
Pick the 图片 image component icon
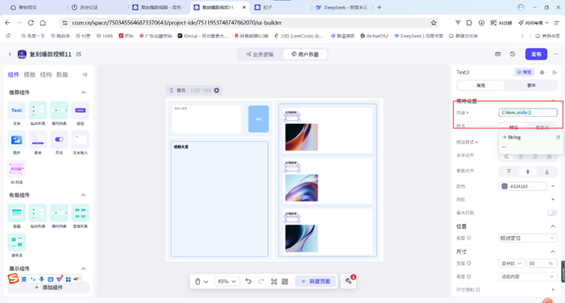point(16,140)
